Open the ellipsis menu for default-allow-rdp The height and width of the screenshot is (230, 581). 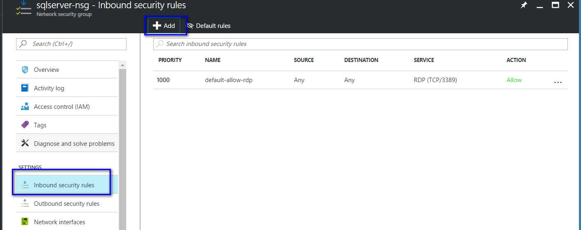tap(558, 82)
